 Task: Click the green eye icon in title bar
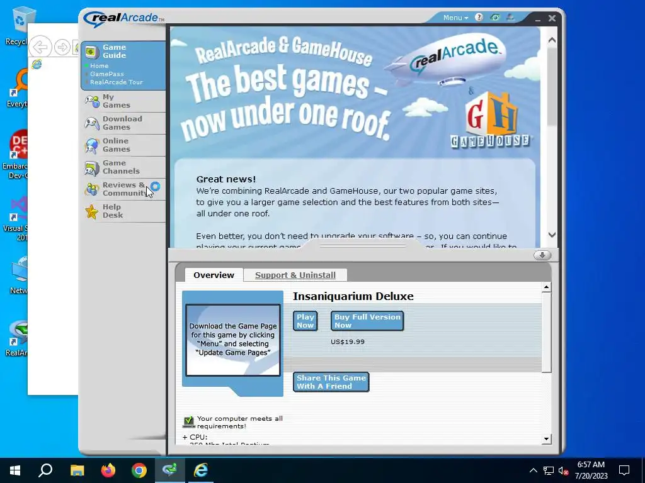495,17
